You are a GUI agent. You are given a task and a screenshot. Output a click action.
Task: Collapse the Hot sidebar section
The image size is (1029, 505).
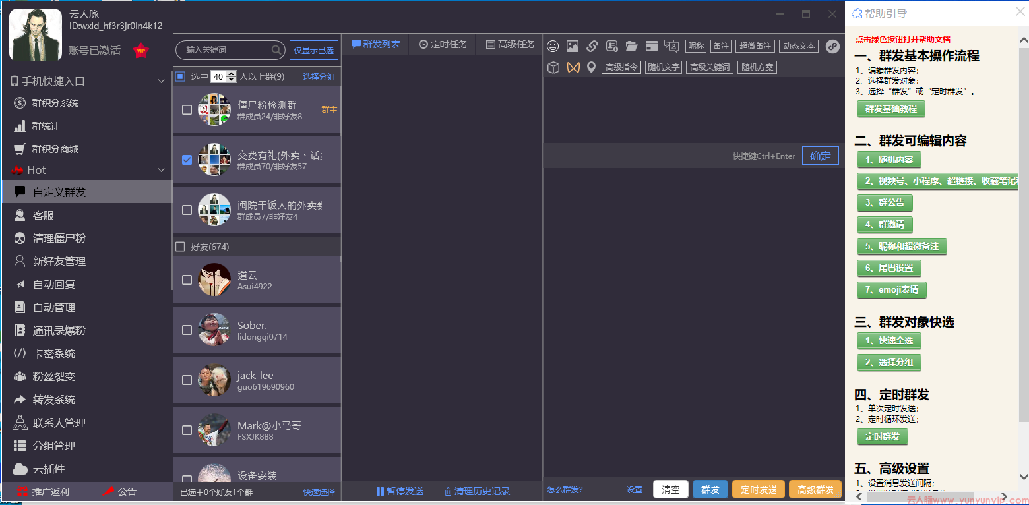[162, 170]
